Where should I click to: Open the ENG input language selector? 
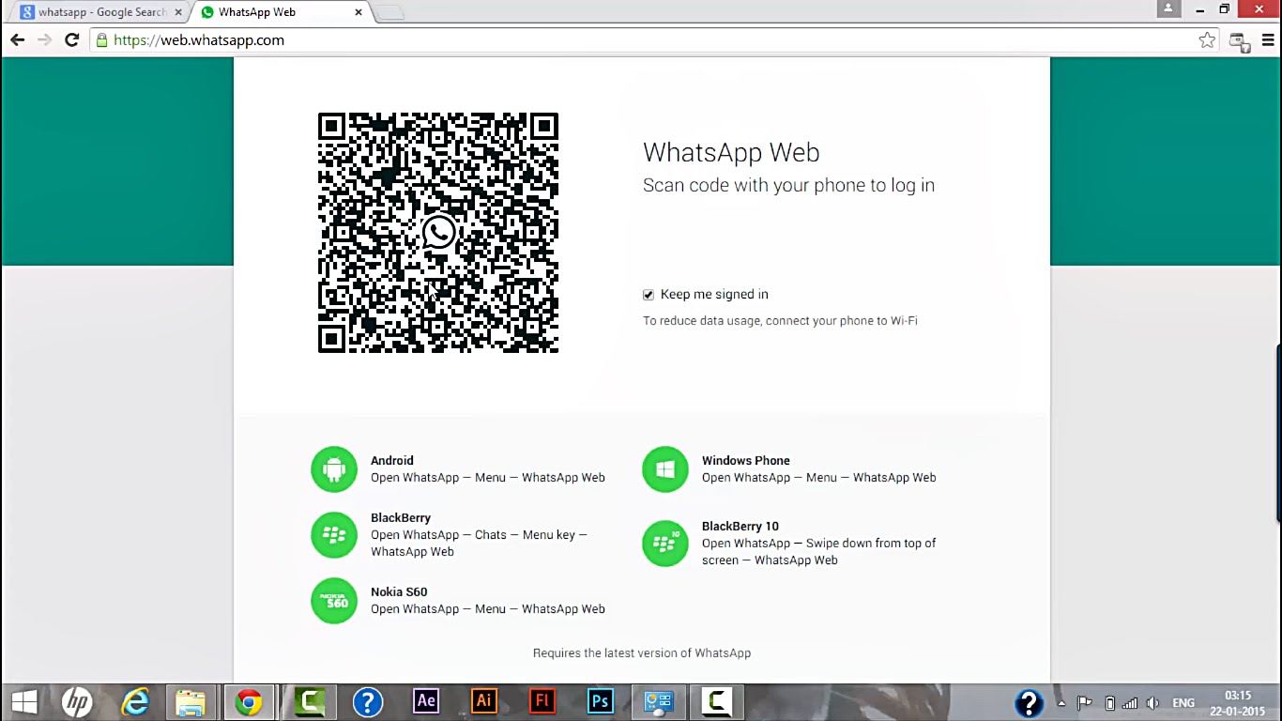click(x=1183, y=703)
